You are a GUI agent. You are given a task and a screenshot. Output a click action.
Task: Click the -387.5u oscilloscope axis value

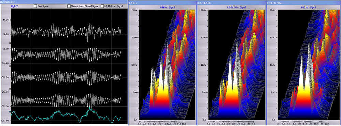[5, 120]
